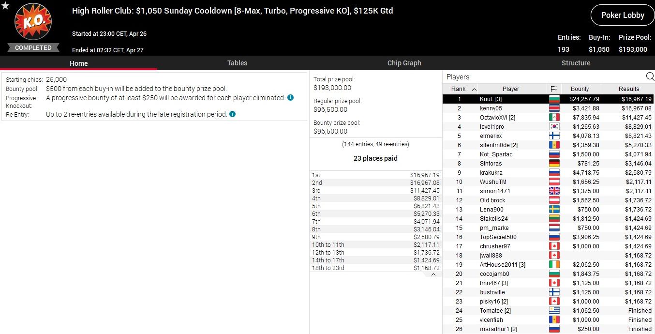
Task: Show Progressive Knockout info tooltip icon
Action: (290, 97)
